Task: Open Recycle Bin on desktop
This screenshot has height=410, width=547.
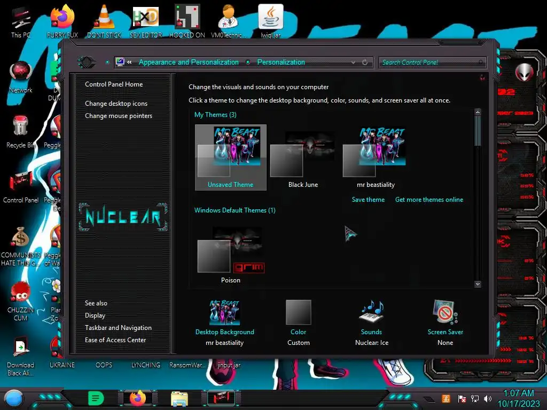Action: click(21, 132)
